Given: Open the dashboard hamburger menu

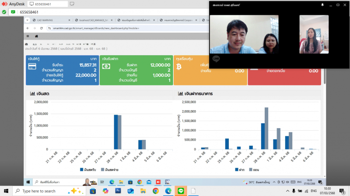Looking at the screenshot, I should click(28, 36).
